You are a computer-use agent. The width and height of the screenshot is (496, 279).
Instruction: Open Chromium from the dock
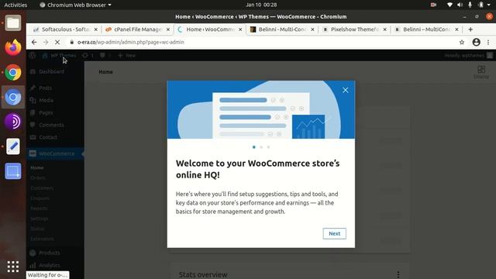pos(13,97)
